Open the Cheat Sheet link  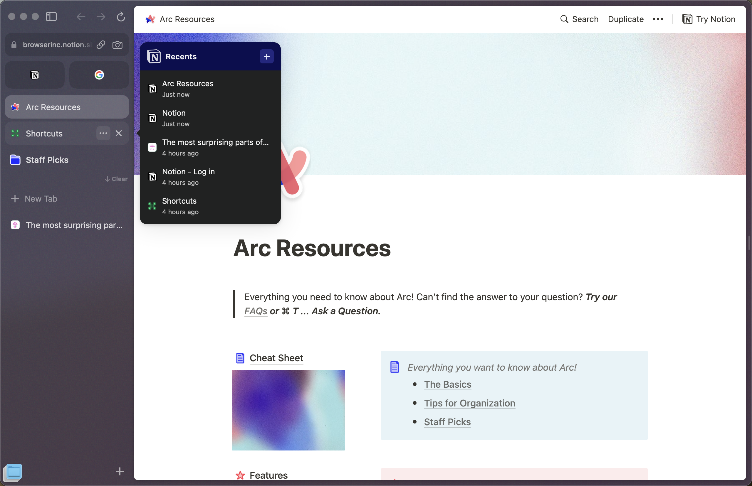pyautogui.click(x=276, y=358)
